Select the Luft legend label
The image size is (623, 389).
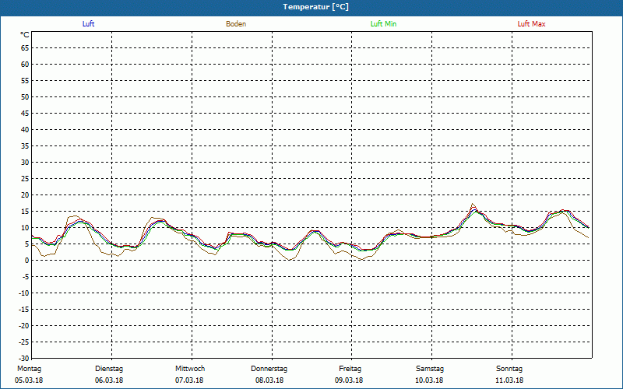(89, 24)
